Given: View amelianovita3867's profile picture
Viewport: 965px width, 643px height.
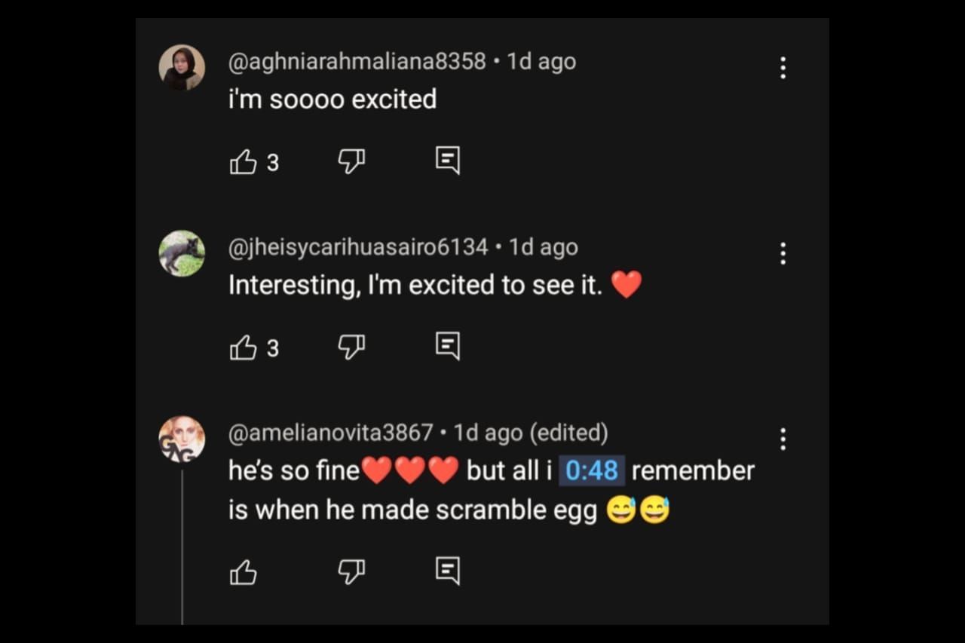Looking at the screenshot, I should point(182,439).
